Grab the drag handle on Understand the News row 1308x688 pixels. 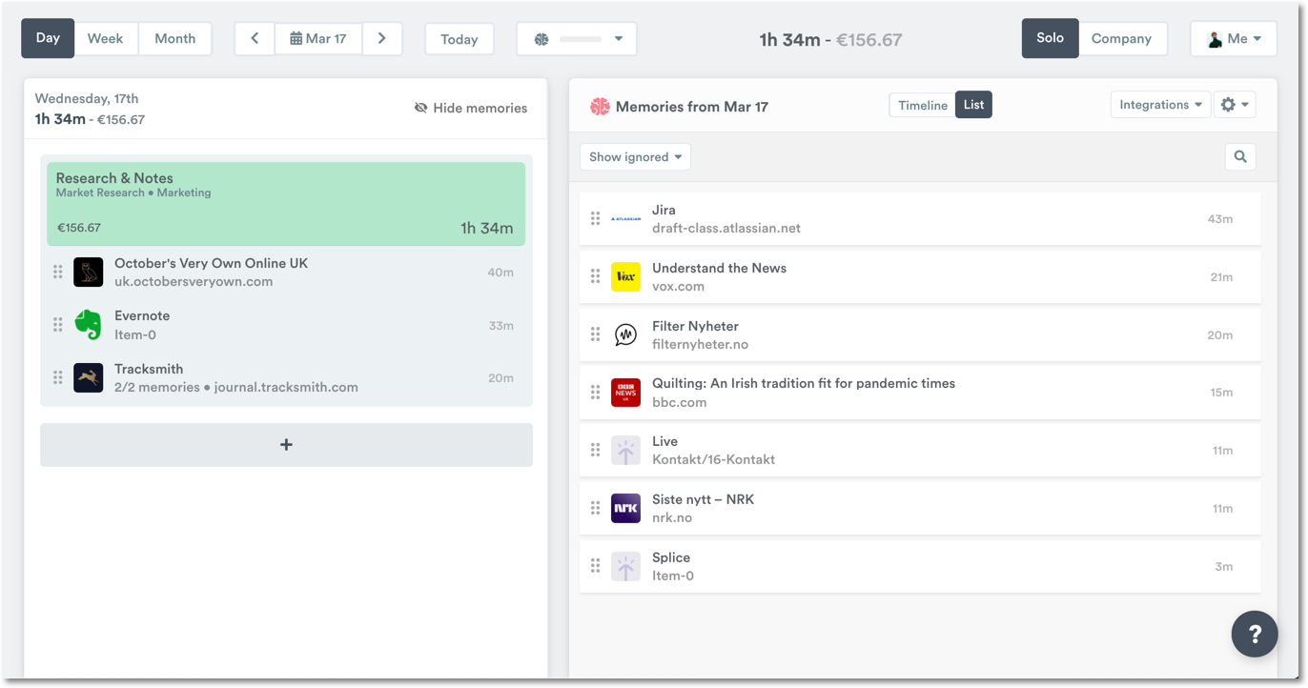[595, 276]
